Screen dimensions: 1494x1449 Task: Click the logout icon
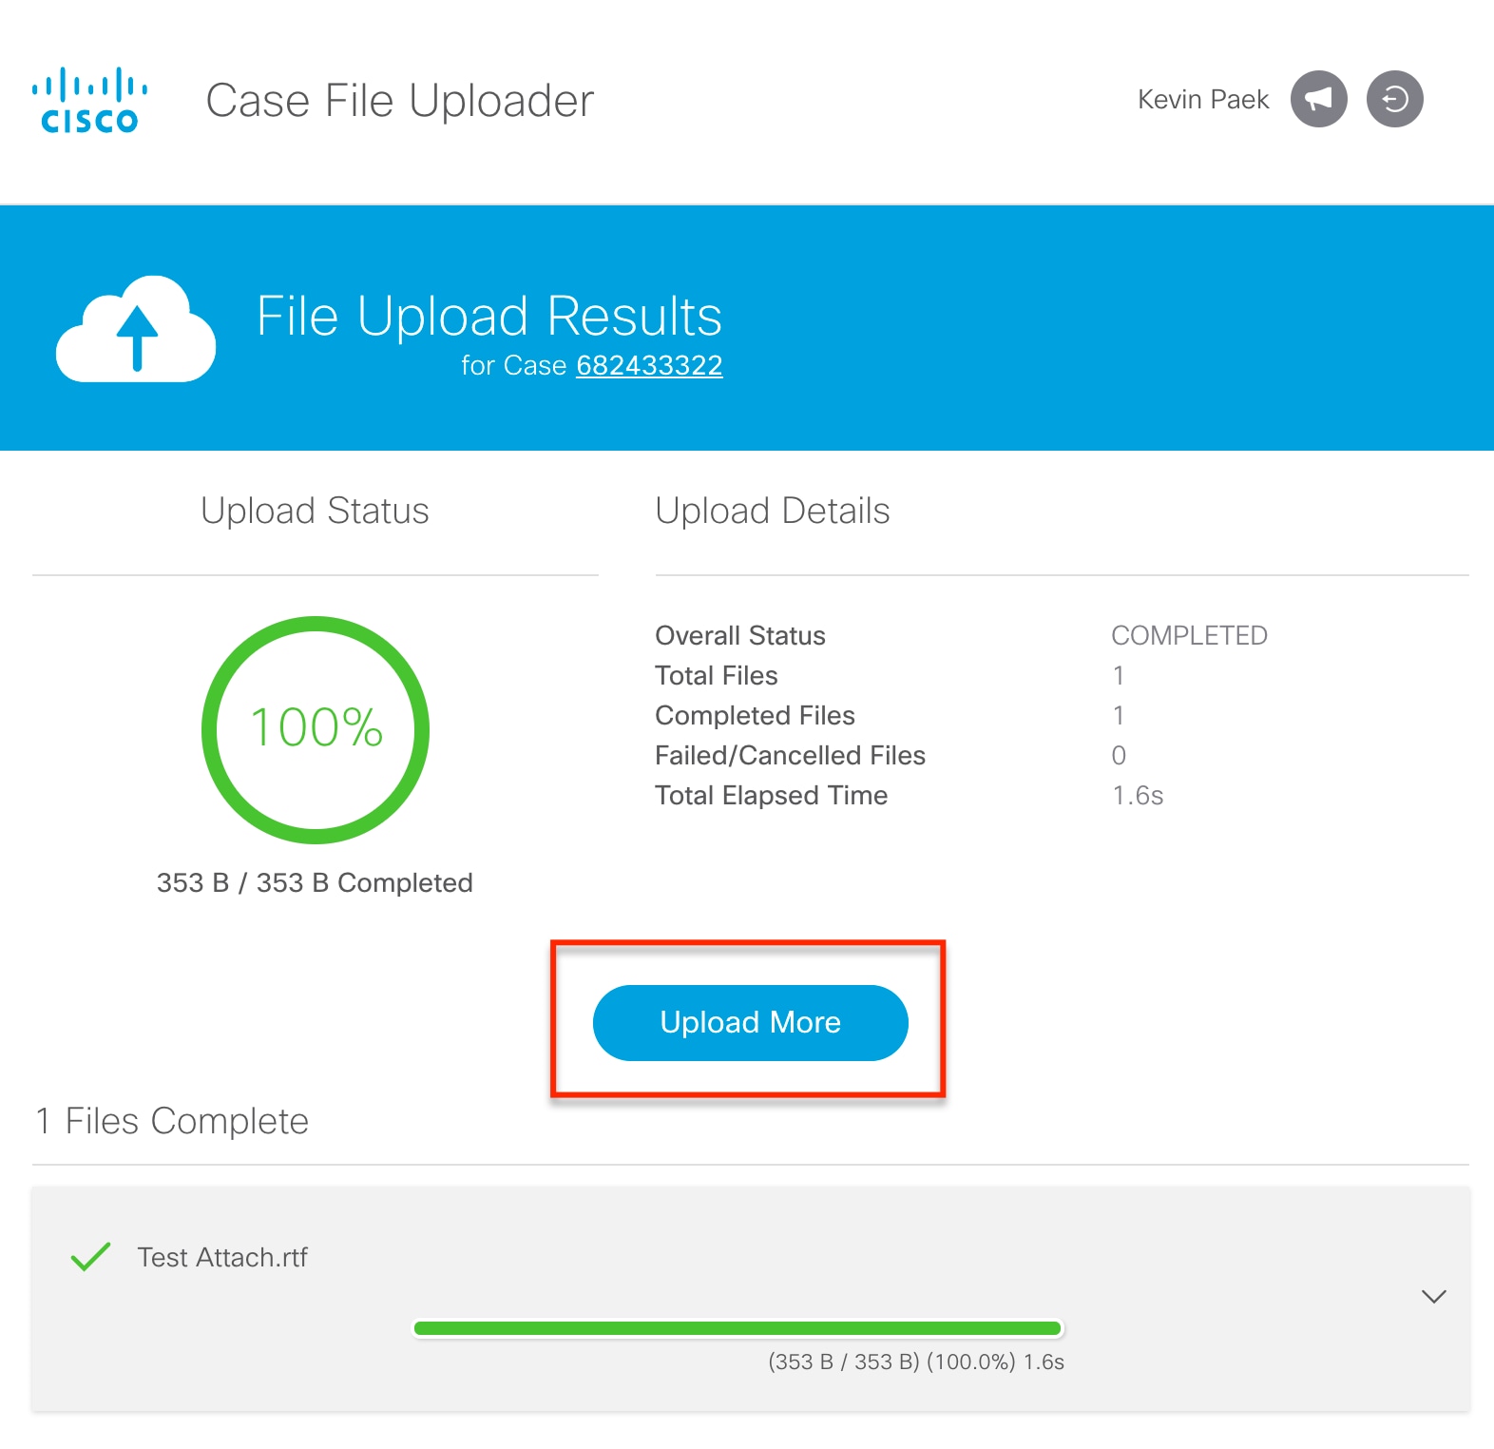[1394, 99]
